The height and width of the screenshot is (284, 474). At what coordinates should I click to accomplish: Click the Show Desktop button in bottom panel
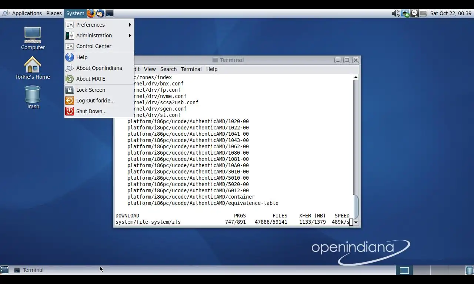[4, 270]
